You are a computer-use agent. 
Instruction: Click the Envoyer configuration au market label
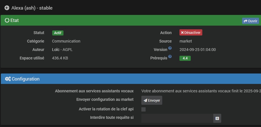tap(105, 99)
